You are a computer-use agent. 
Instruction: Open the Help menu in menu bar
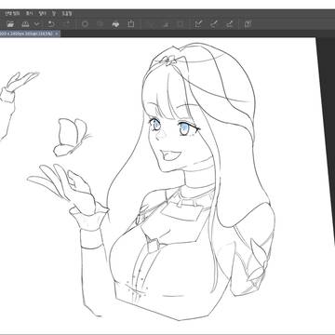point(67,13)
